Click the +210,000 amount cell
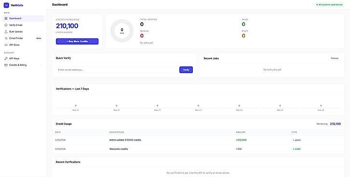Image resolution: width=350 pixels, height=177 pixels. click(x=241, y=140)
